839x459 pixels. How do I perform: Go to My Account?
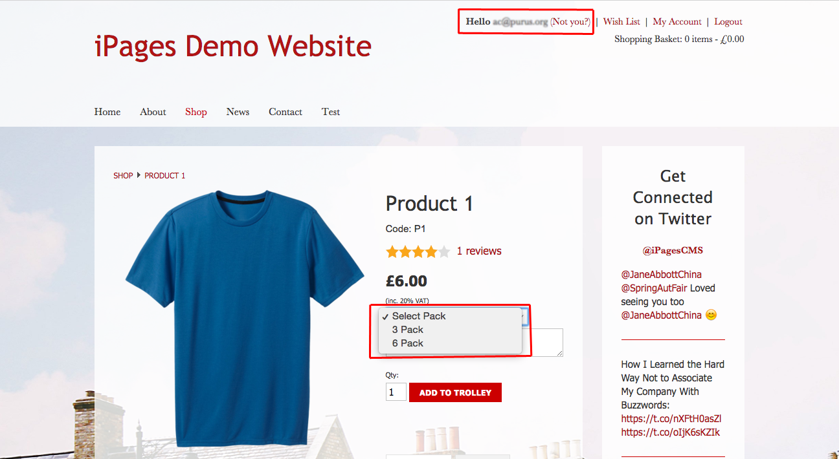point(677,21)
